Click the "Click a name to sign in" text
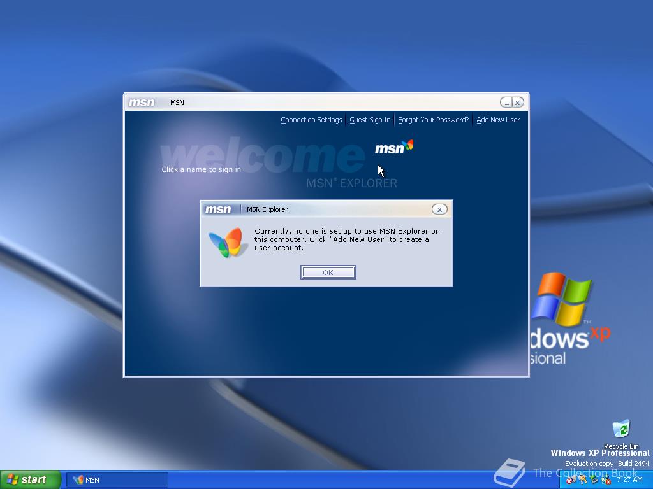This screenshot has height=489, width=653. point(201,169)
